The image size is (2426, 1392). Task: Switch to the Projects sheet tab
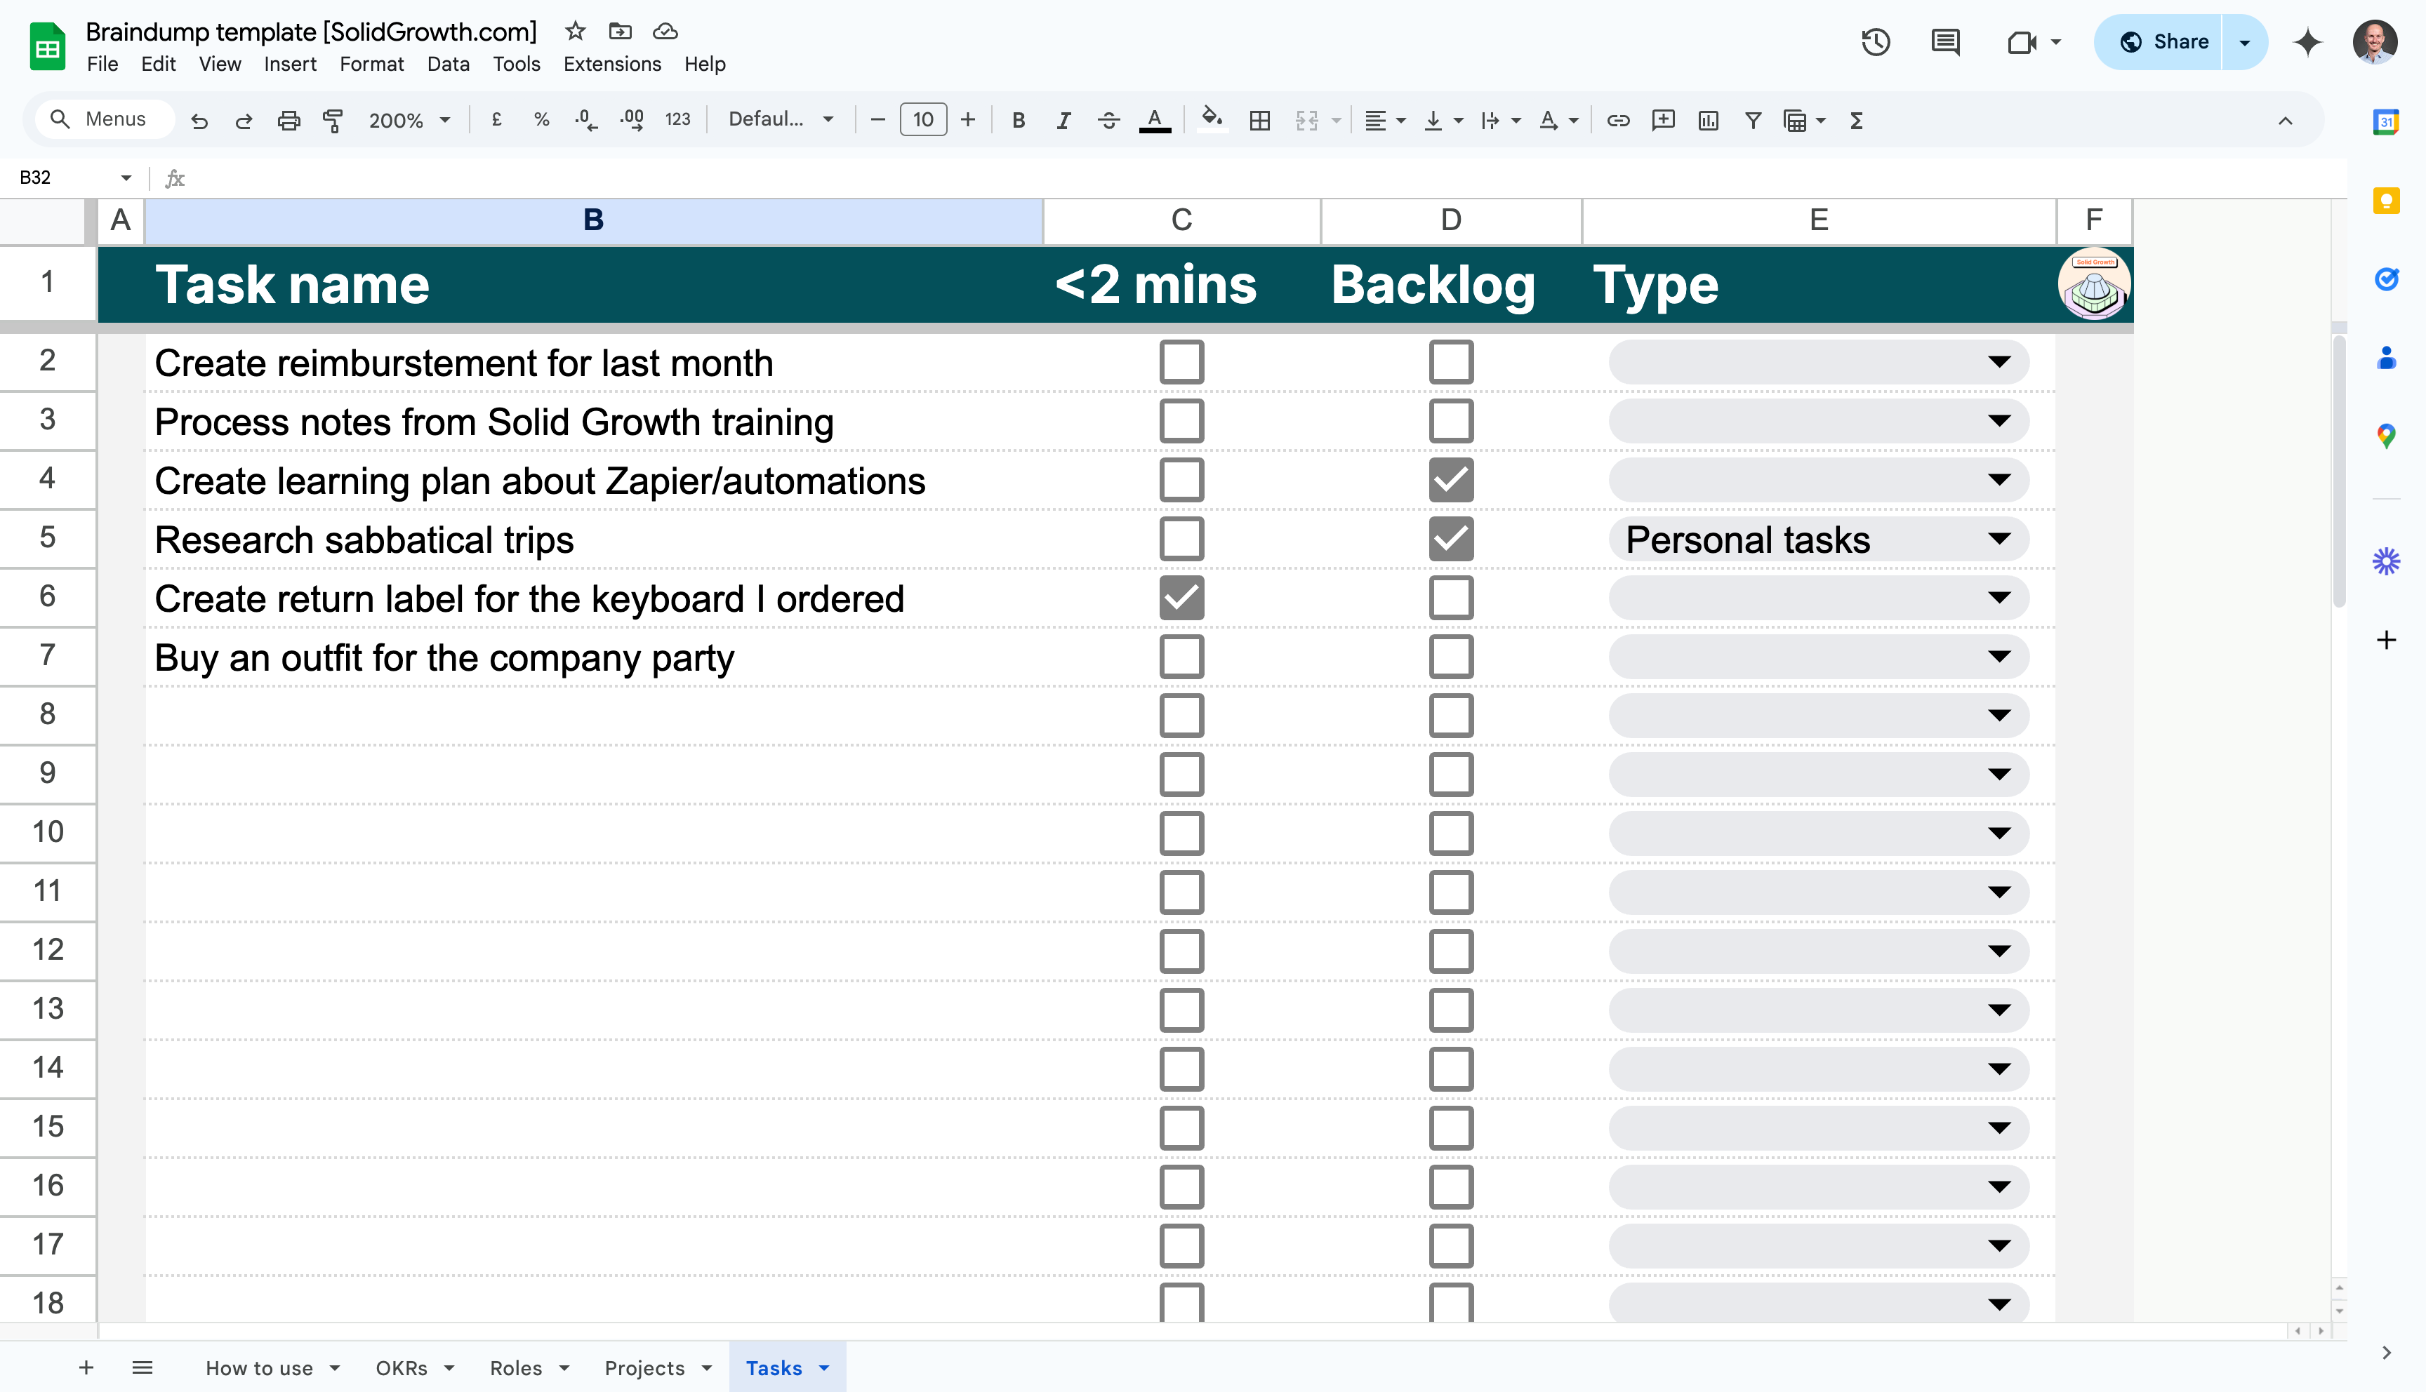[644, 1368]
